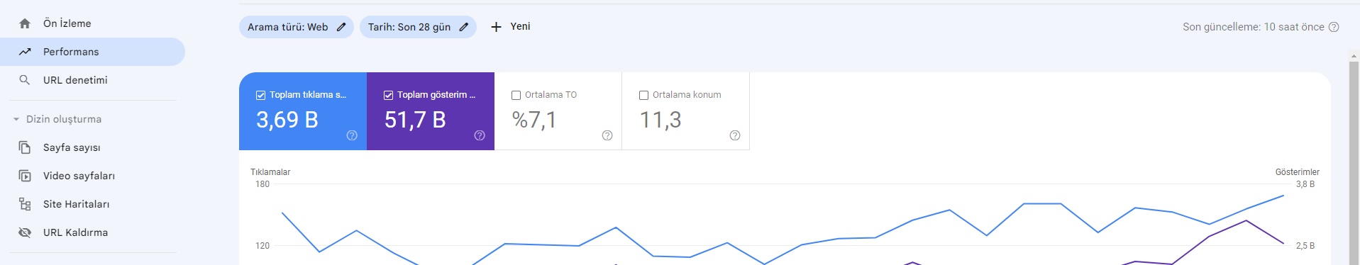Screen dimensions: 1360x265
Task: Click pencil icon on Tarih filter
Action: (464, 27)
